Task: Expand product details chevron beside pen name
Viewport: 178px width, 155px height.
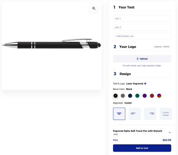Action: coord(170,133)
